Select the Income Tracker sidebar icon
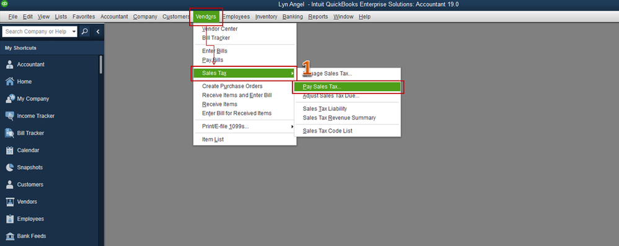Screen dimensions: 619x246 pyautogui.click(x=10, y=116)
